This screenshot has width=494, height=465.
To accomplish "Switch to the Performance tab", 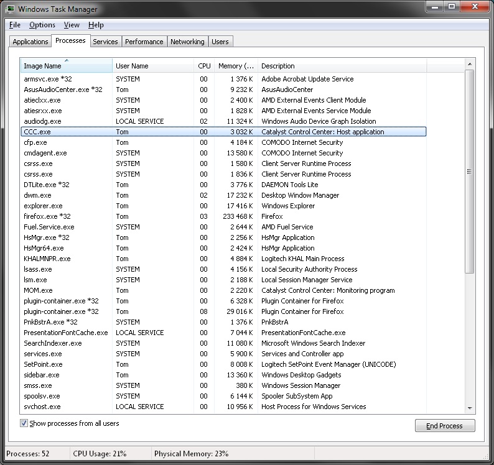I will coord(144,42).
